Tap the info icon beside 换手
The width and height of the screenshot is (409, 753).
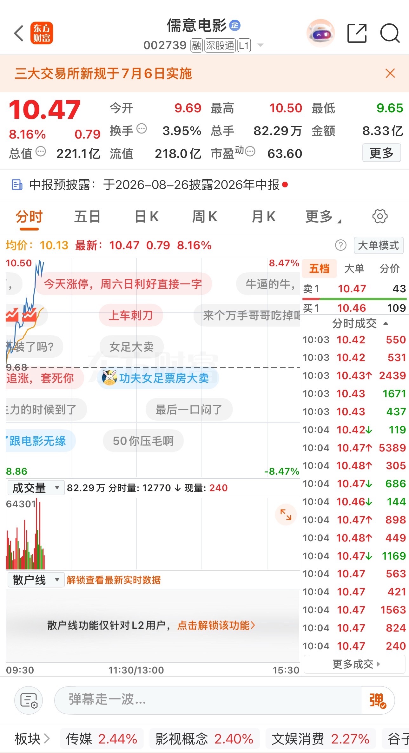(x=142, y=129)
